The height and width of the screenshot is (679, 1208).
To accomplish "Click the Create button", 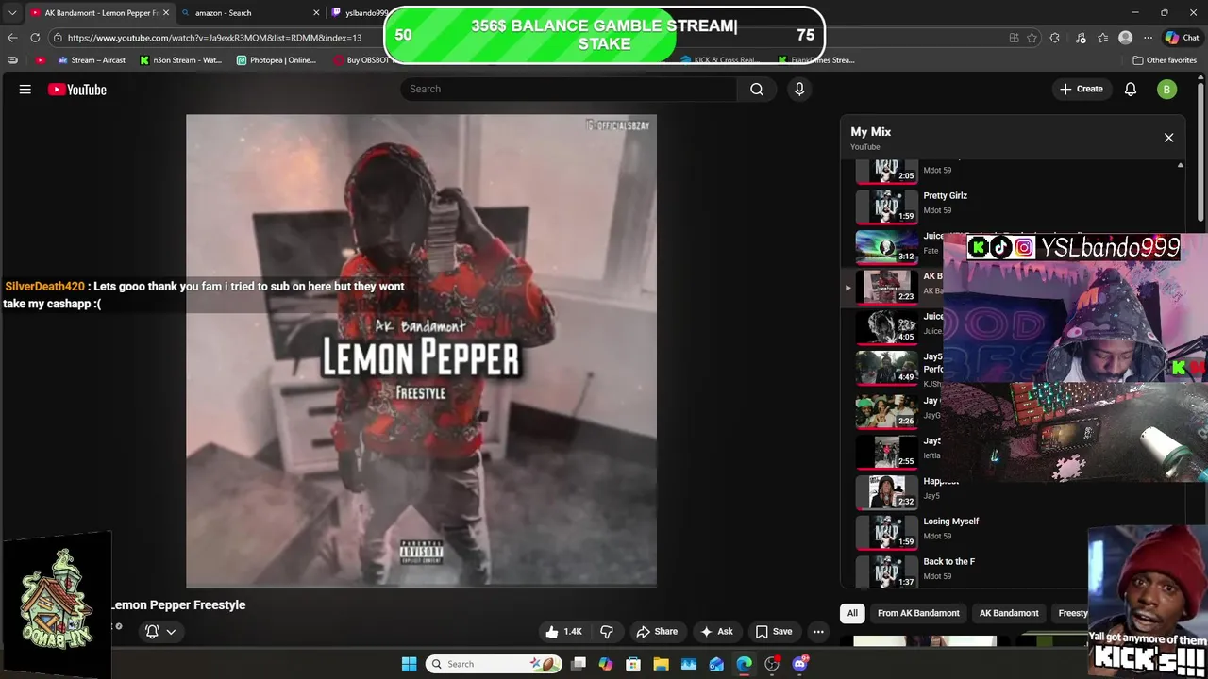I will pos(1081,89).
